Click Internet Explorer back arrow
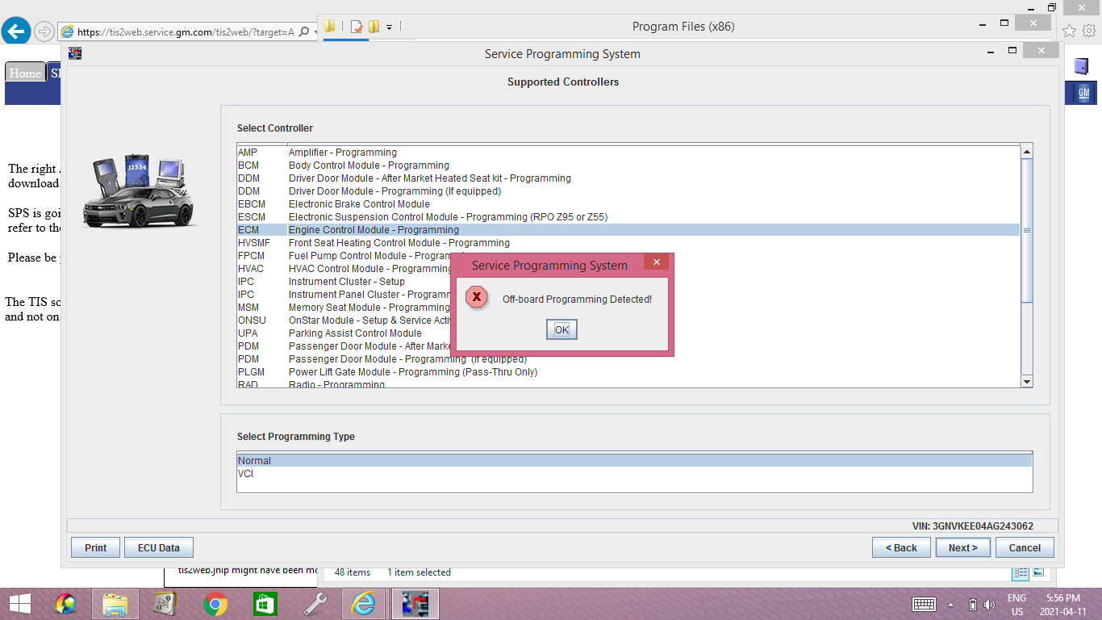This screenshot has width=1102, height=620. point(16,31)
